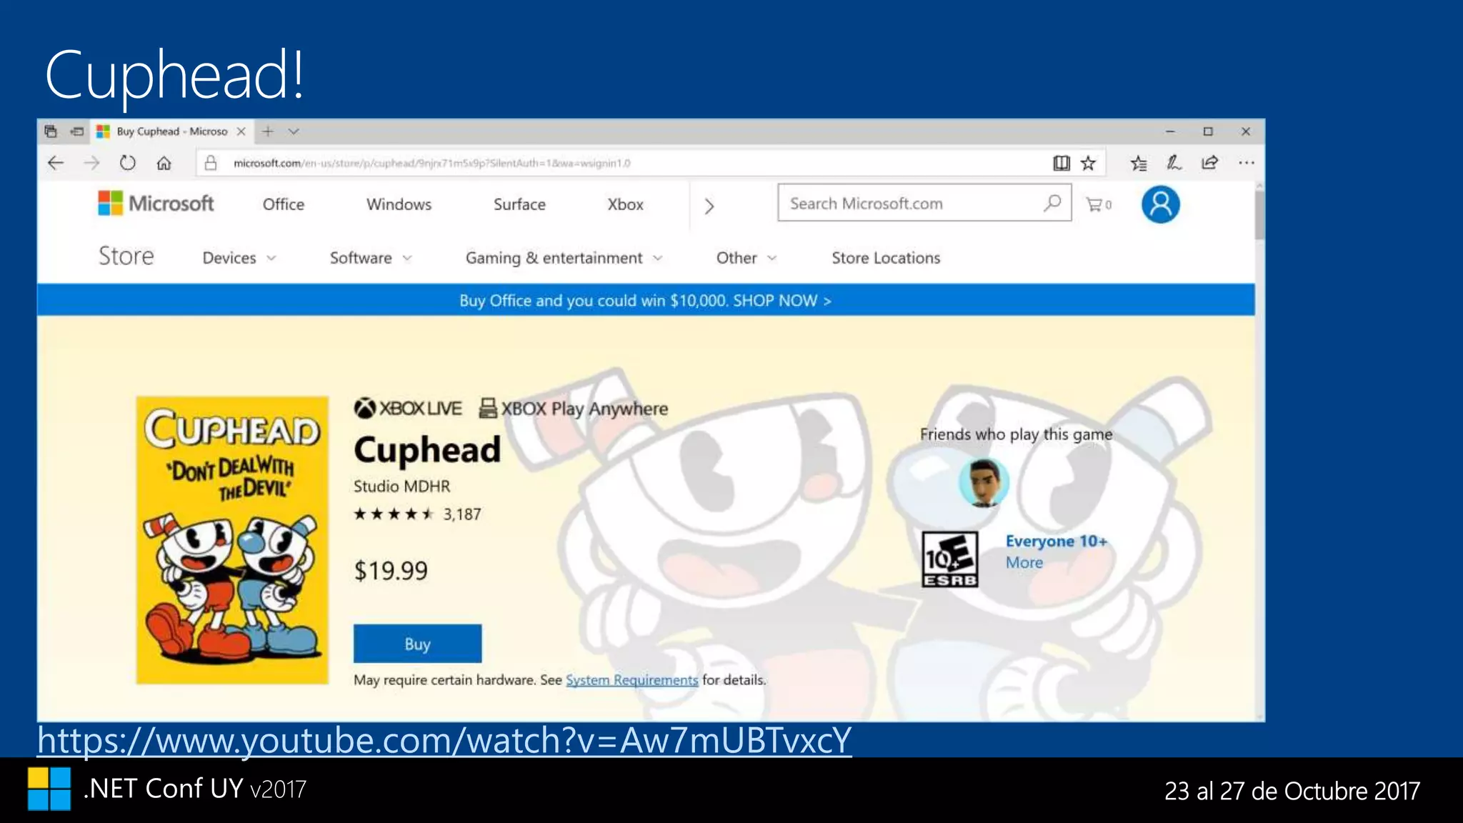Open the System Requirements link
The width and height of the screenshot is (1463, 823).
(631, 680)
